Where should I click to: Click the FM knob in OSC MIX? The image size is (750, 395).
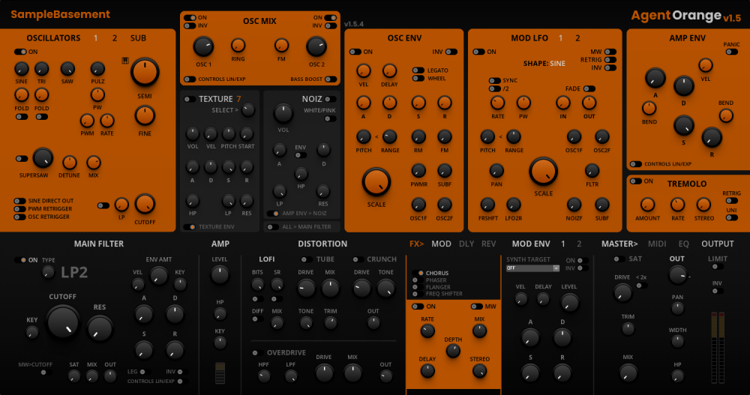point(281,46)
